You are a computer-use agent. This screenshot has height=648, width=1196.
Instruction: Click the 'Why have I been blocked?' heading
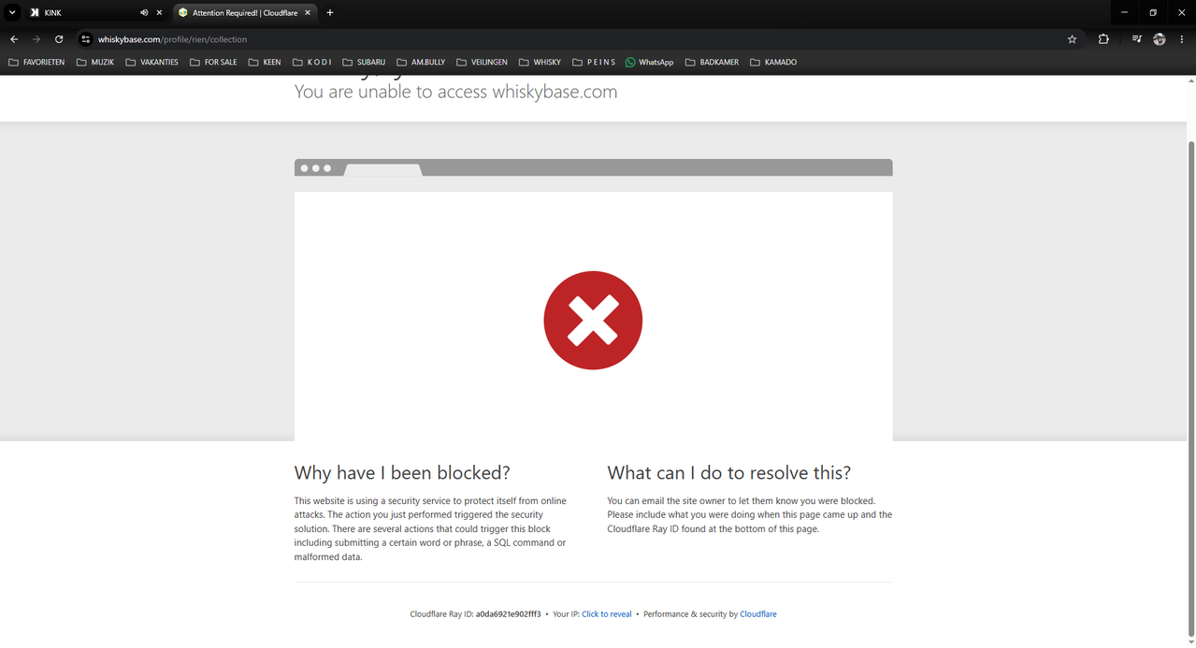(402, 473)
